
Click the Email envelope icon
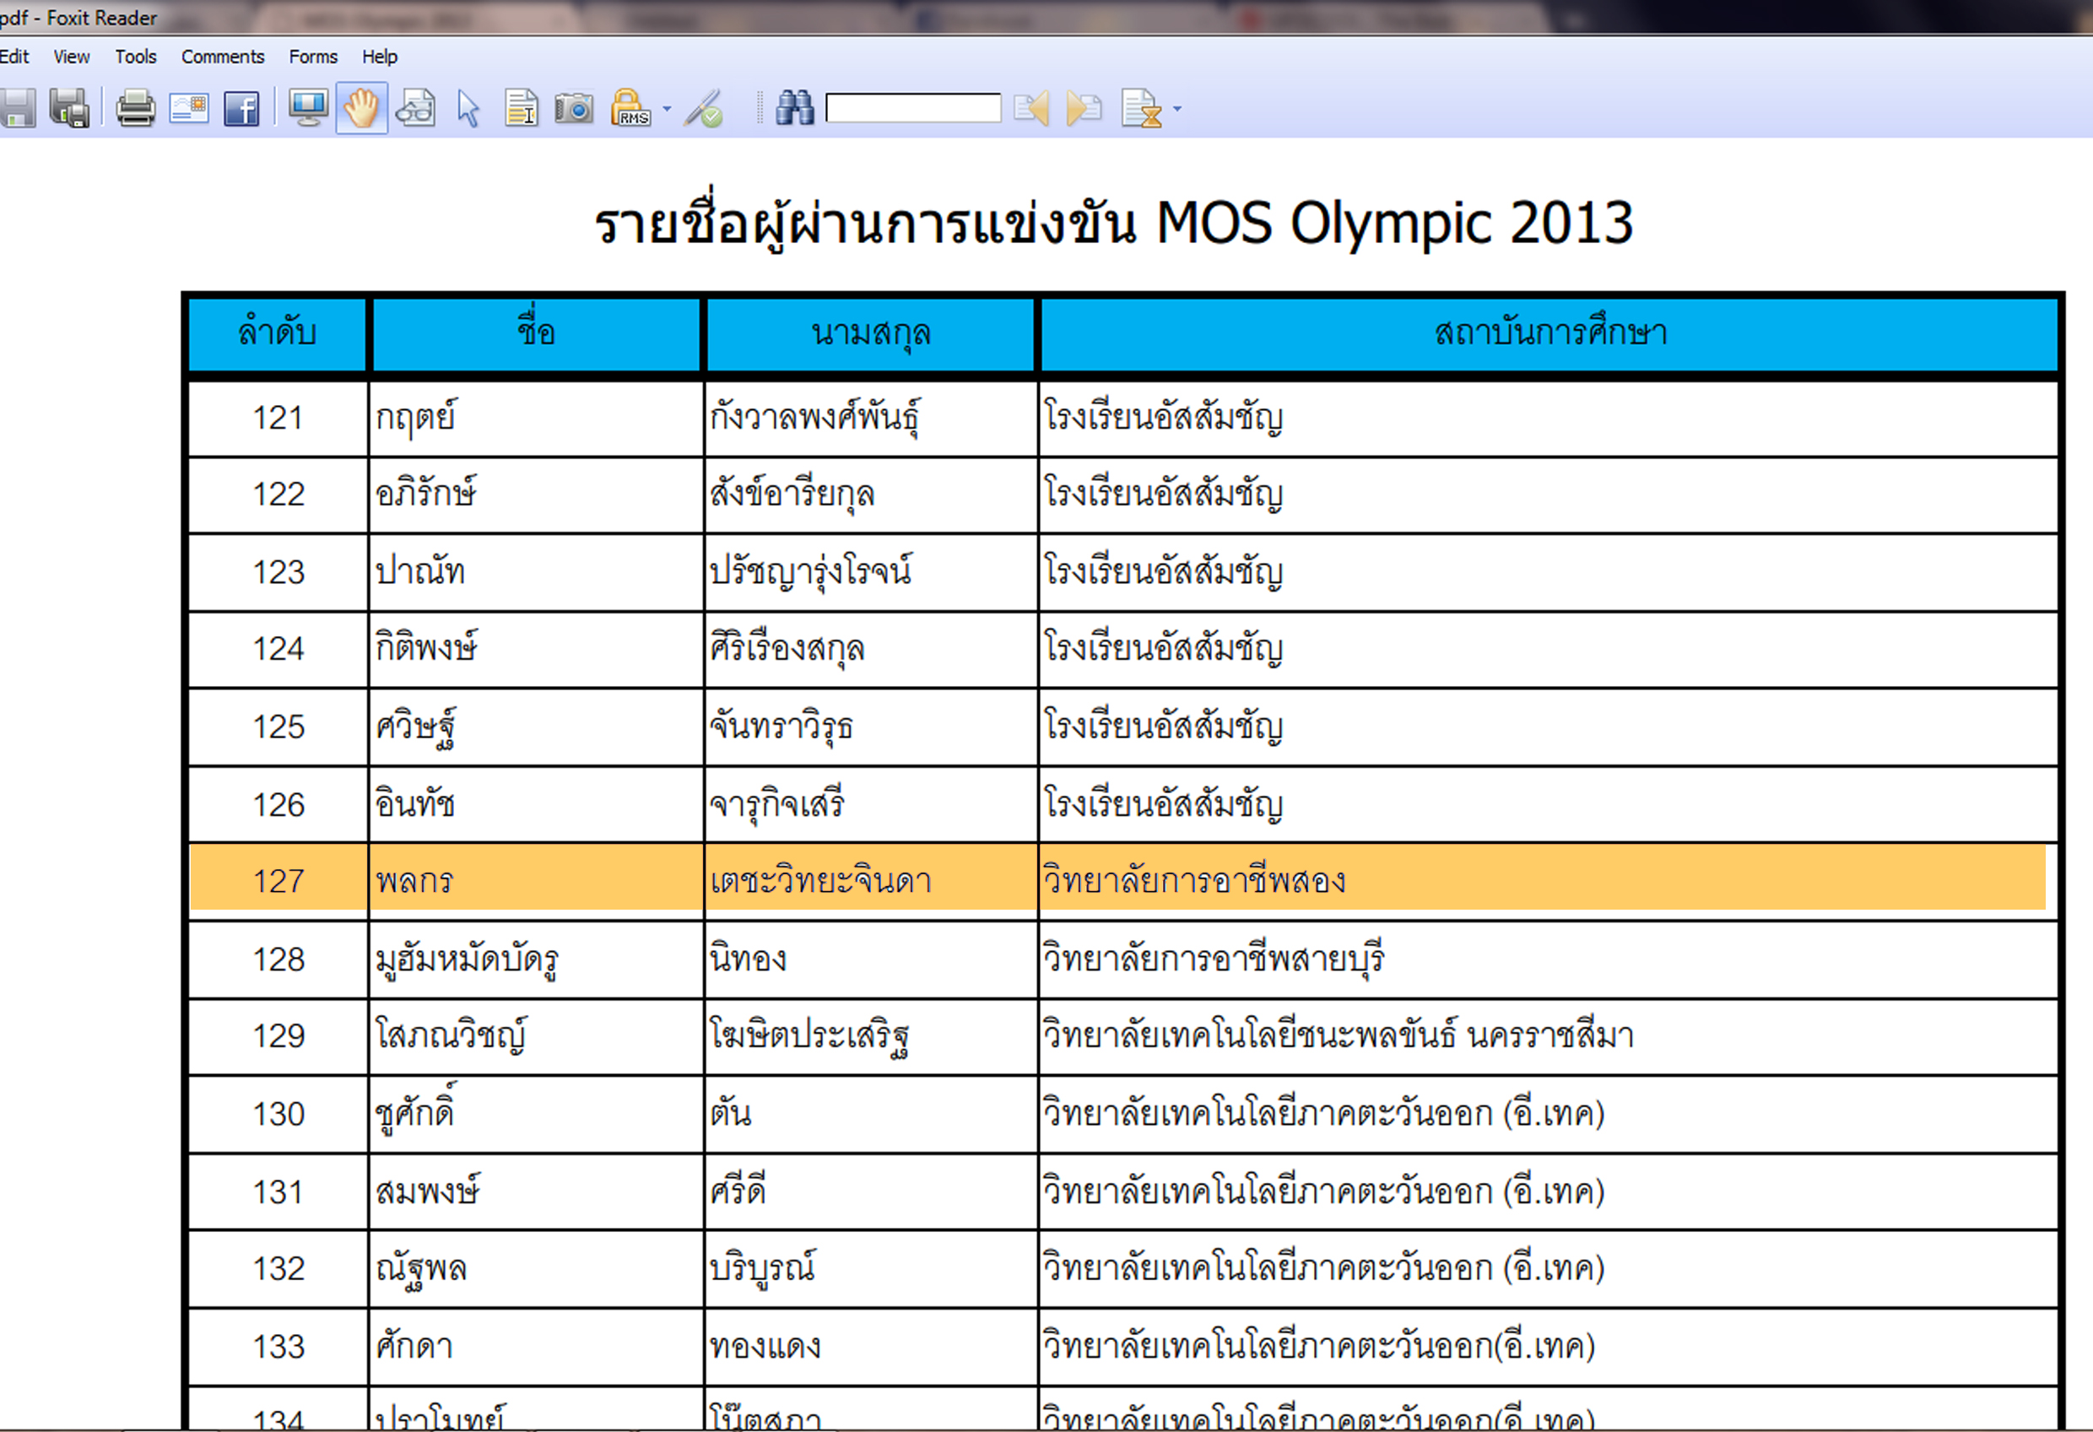[x=189, y=109]
